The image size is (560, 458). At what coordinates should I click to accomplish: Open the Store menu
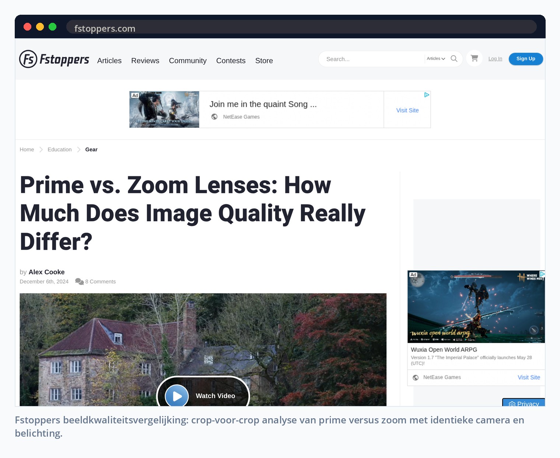tap(264, 61)
